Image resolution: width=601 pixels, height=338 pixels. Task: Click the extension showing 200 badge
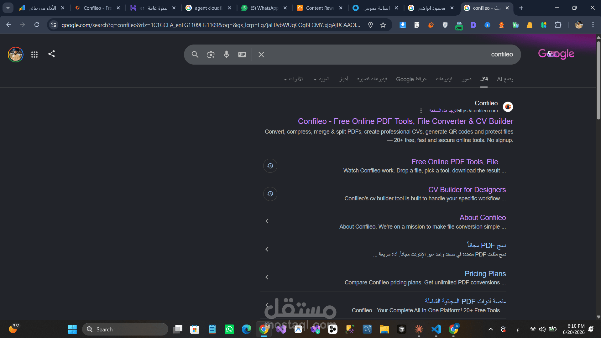459,25
